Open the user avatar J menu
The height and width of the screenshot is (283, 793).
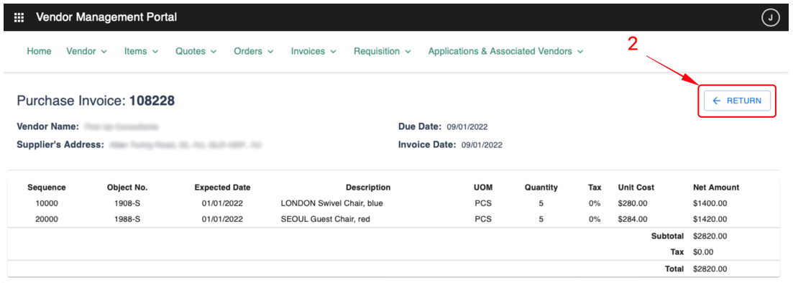(770, 18)
